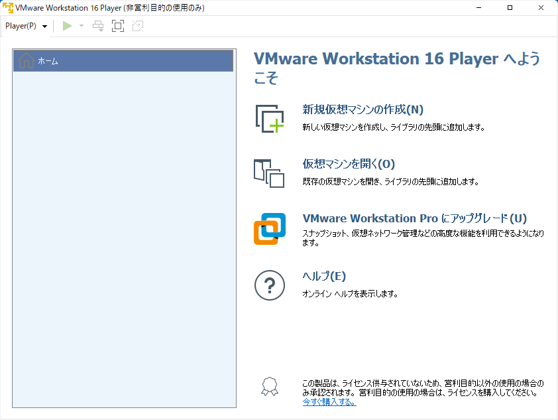The height and width of the screenshot is (420, 558).
Task: Click the 仮想マシンを開く(O) heading
Action: tap(349, 164)
